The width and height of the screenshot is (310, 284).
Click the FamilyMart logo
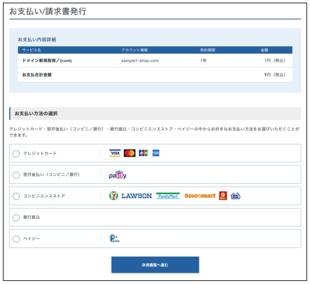point(168,196)
